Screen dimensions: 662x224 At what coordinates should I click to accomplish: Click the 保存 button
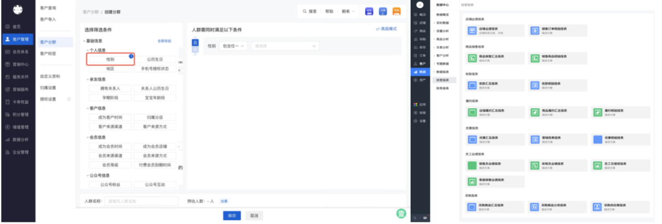(x=232, y=215)
